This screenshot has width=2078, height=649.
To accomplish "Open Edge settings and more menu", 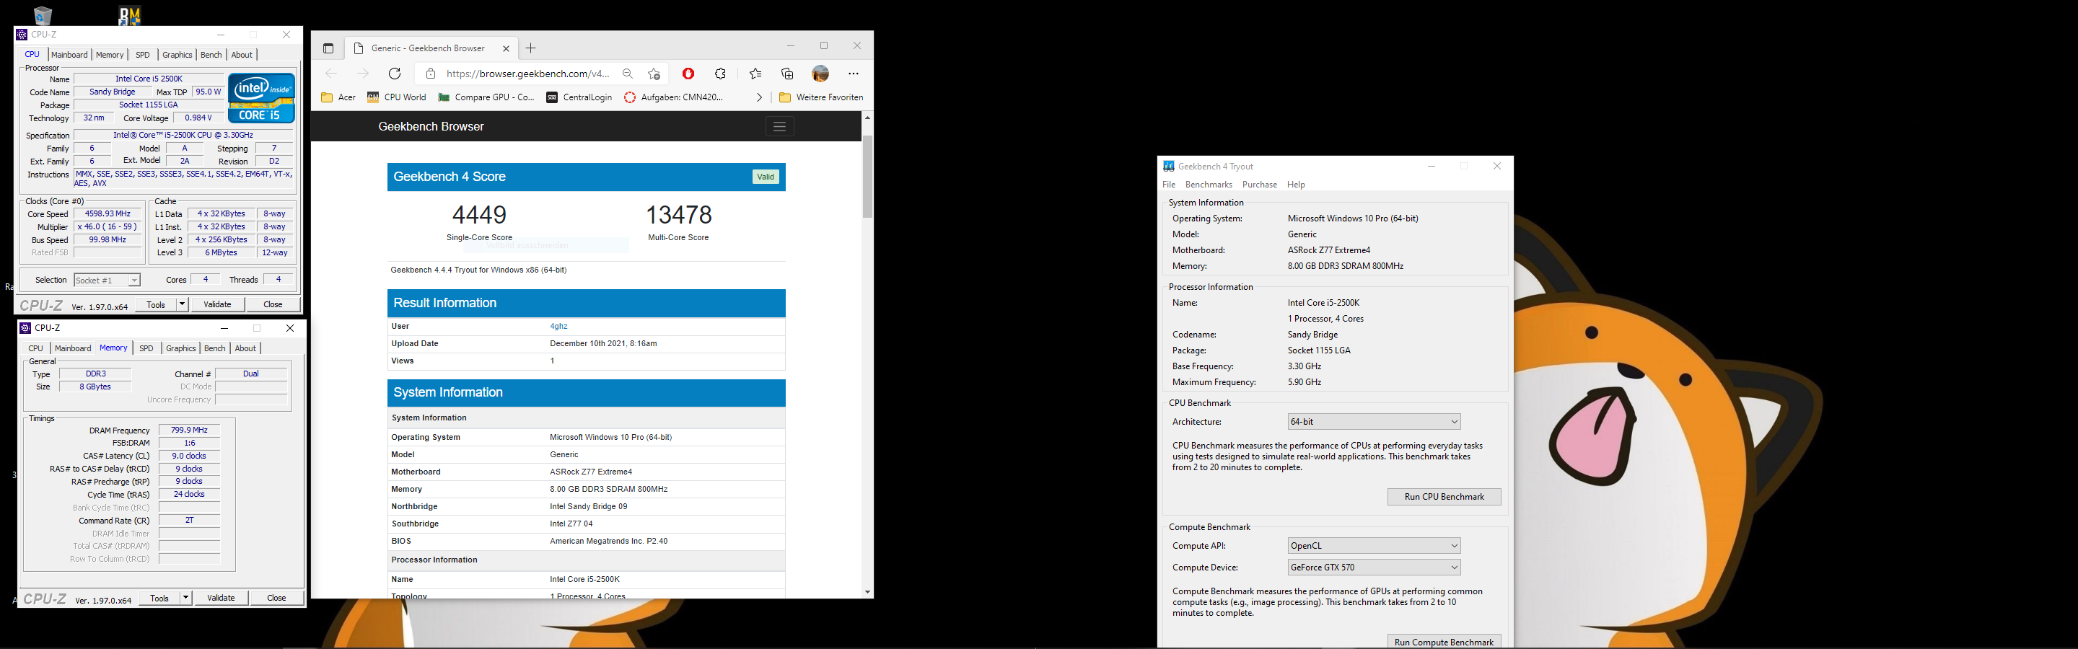I will click(854, 74).
